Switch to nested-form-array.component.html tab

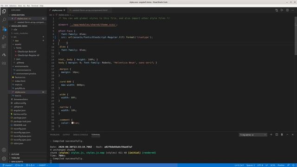pyautogui.click(x=90, y=10)
